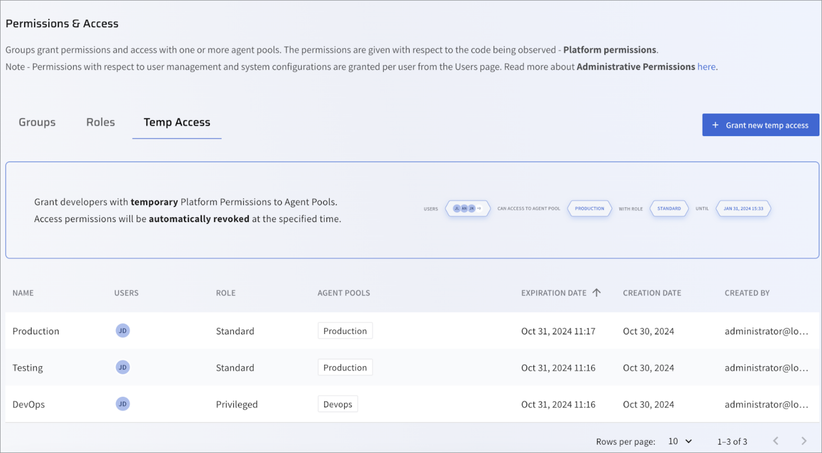Screen dimensions: 822x453
Task: Go to previous page of results
Action: point(776,441)
